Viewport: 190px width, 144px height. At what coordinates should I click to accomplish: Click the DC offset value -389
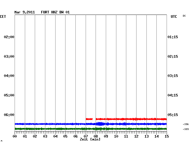click(186, 129)
